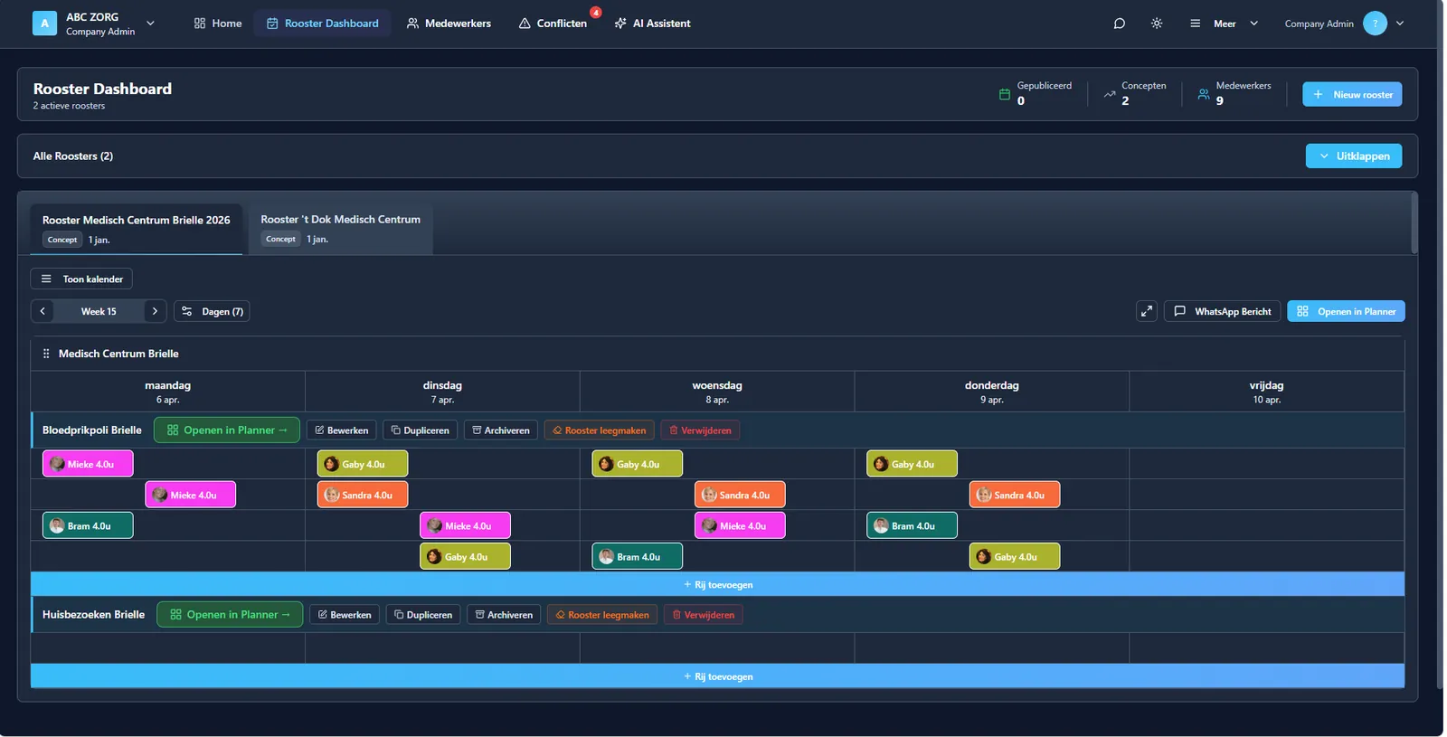Viewport: 1447px width, 737px height.
Task: Click Dupliceren for Huisbezoeken Brielle
Action: coord(423,615)
